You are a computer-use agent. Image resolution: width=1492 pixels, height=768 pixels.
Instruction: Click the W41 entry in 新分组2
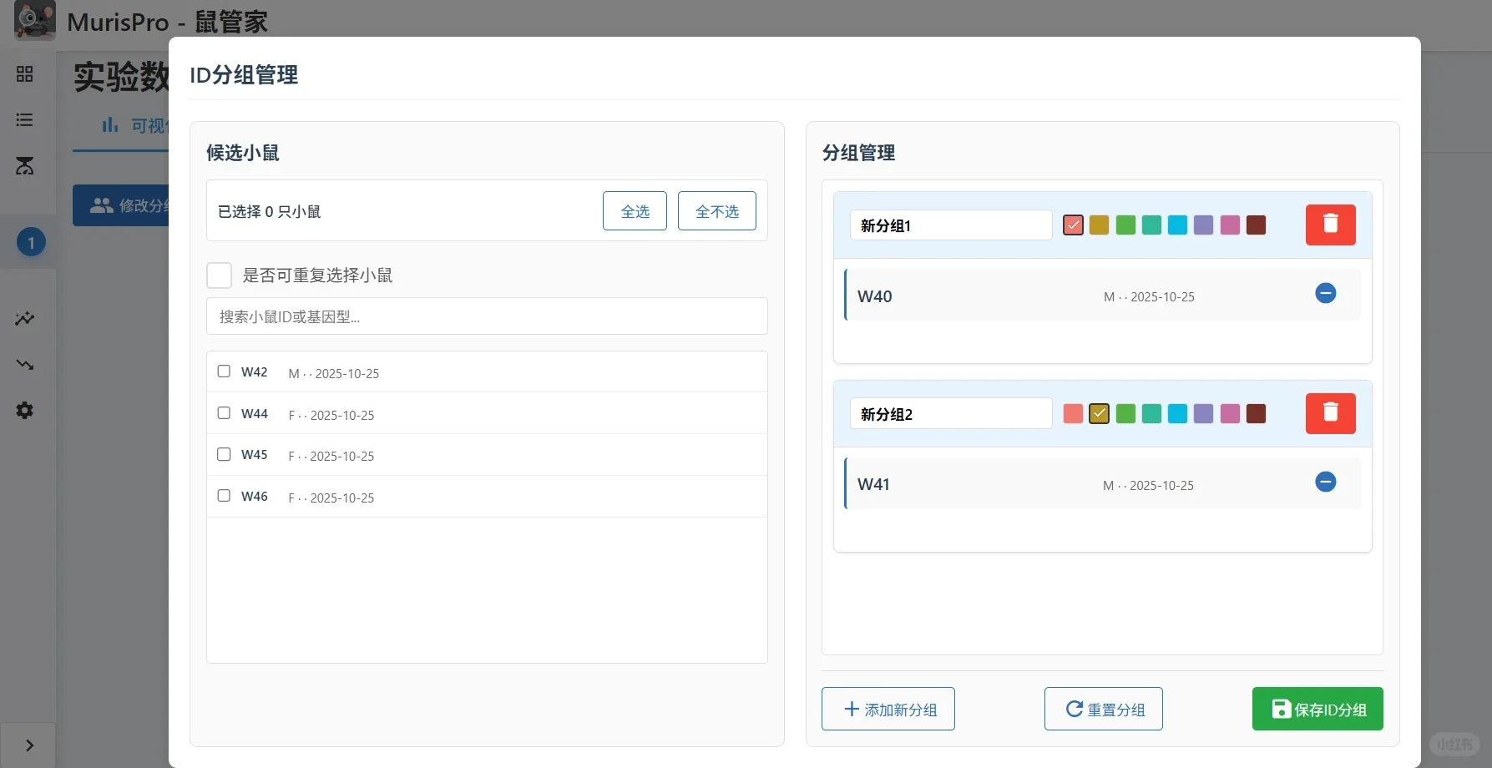point(1103,483)
